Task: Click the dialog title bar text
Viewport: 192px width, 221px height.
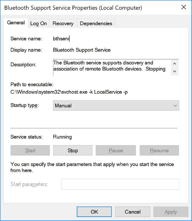Action: tap(73, 8)
